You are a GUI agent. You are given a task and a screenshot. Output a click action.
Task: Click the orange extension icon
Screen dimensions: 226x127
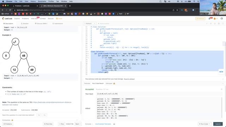coord(186,10)
